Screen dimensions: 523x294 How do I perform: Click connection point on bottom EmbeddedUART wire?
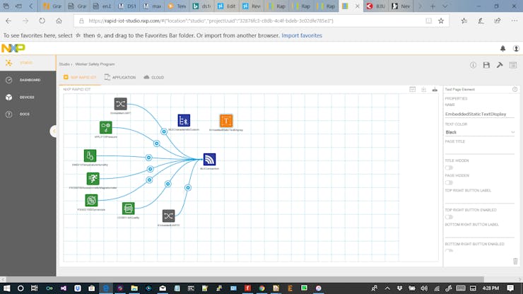click(x=188, y=188)
